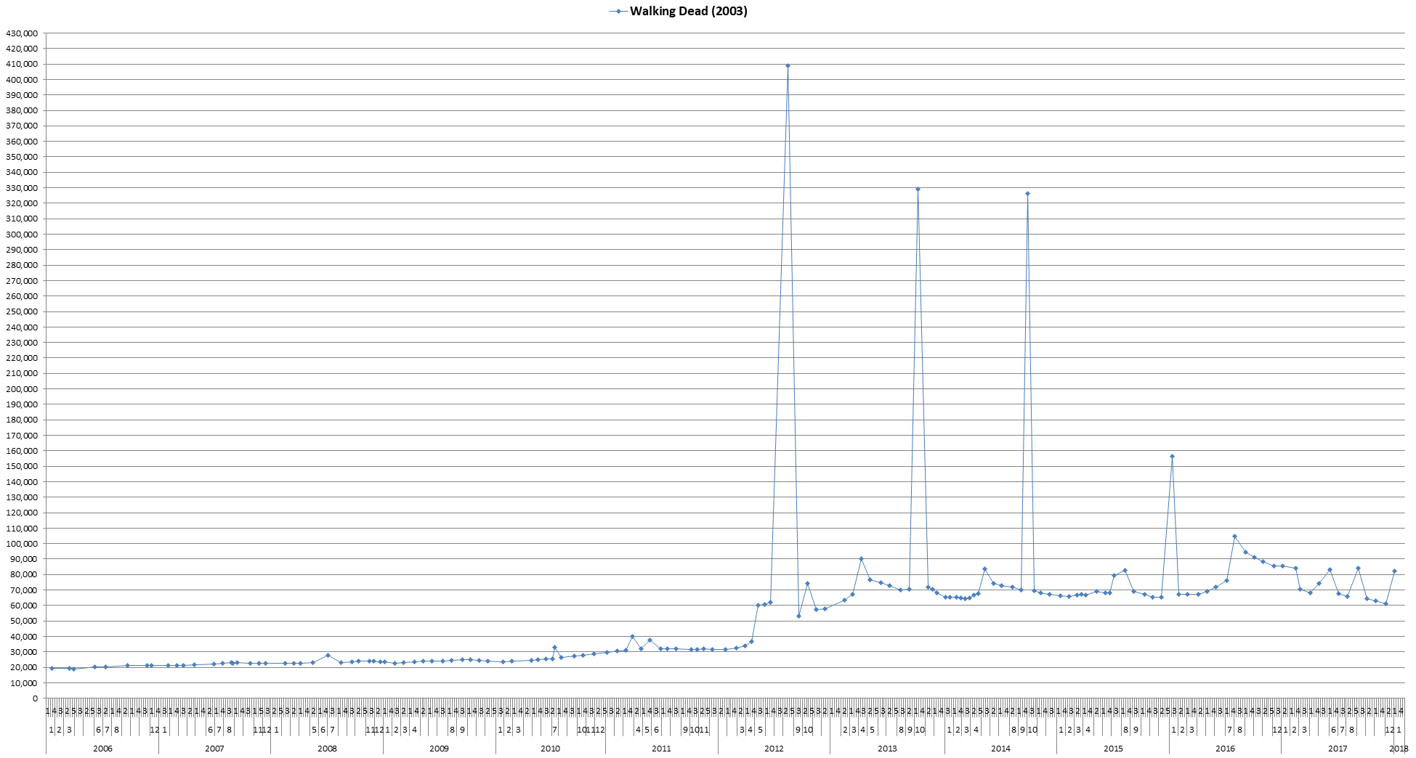This screenshot has width=1416, height=758.
Task: Click the 2008 year label
Action: click(327, 749)
